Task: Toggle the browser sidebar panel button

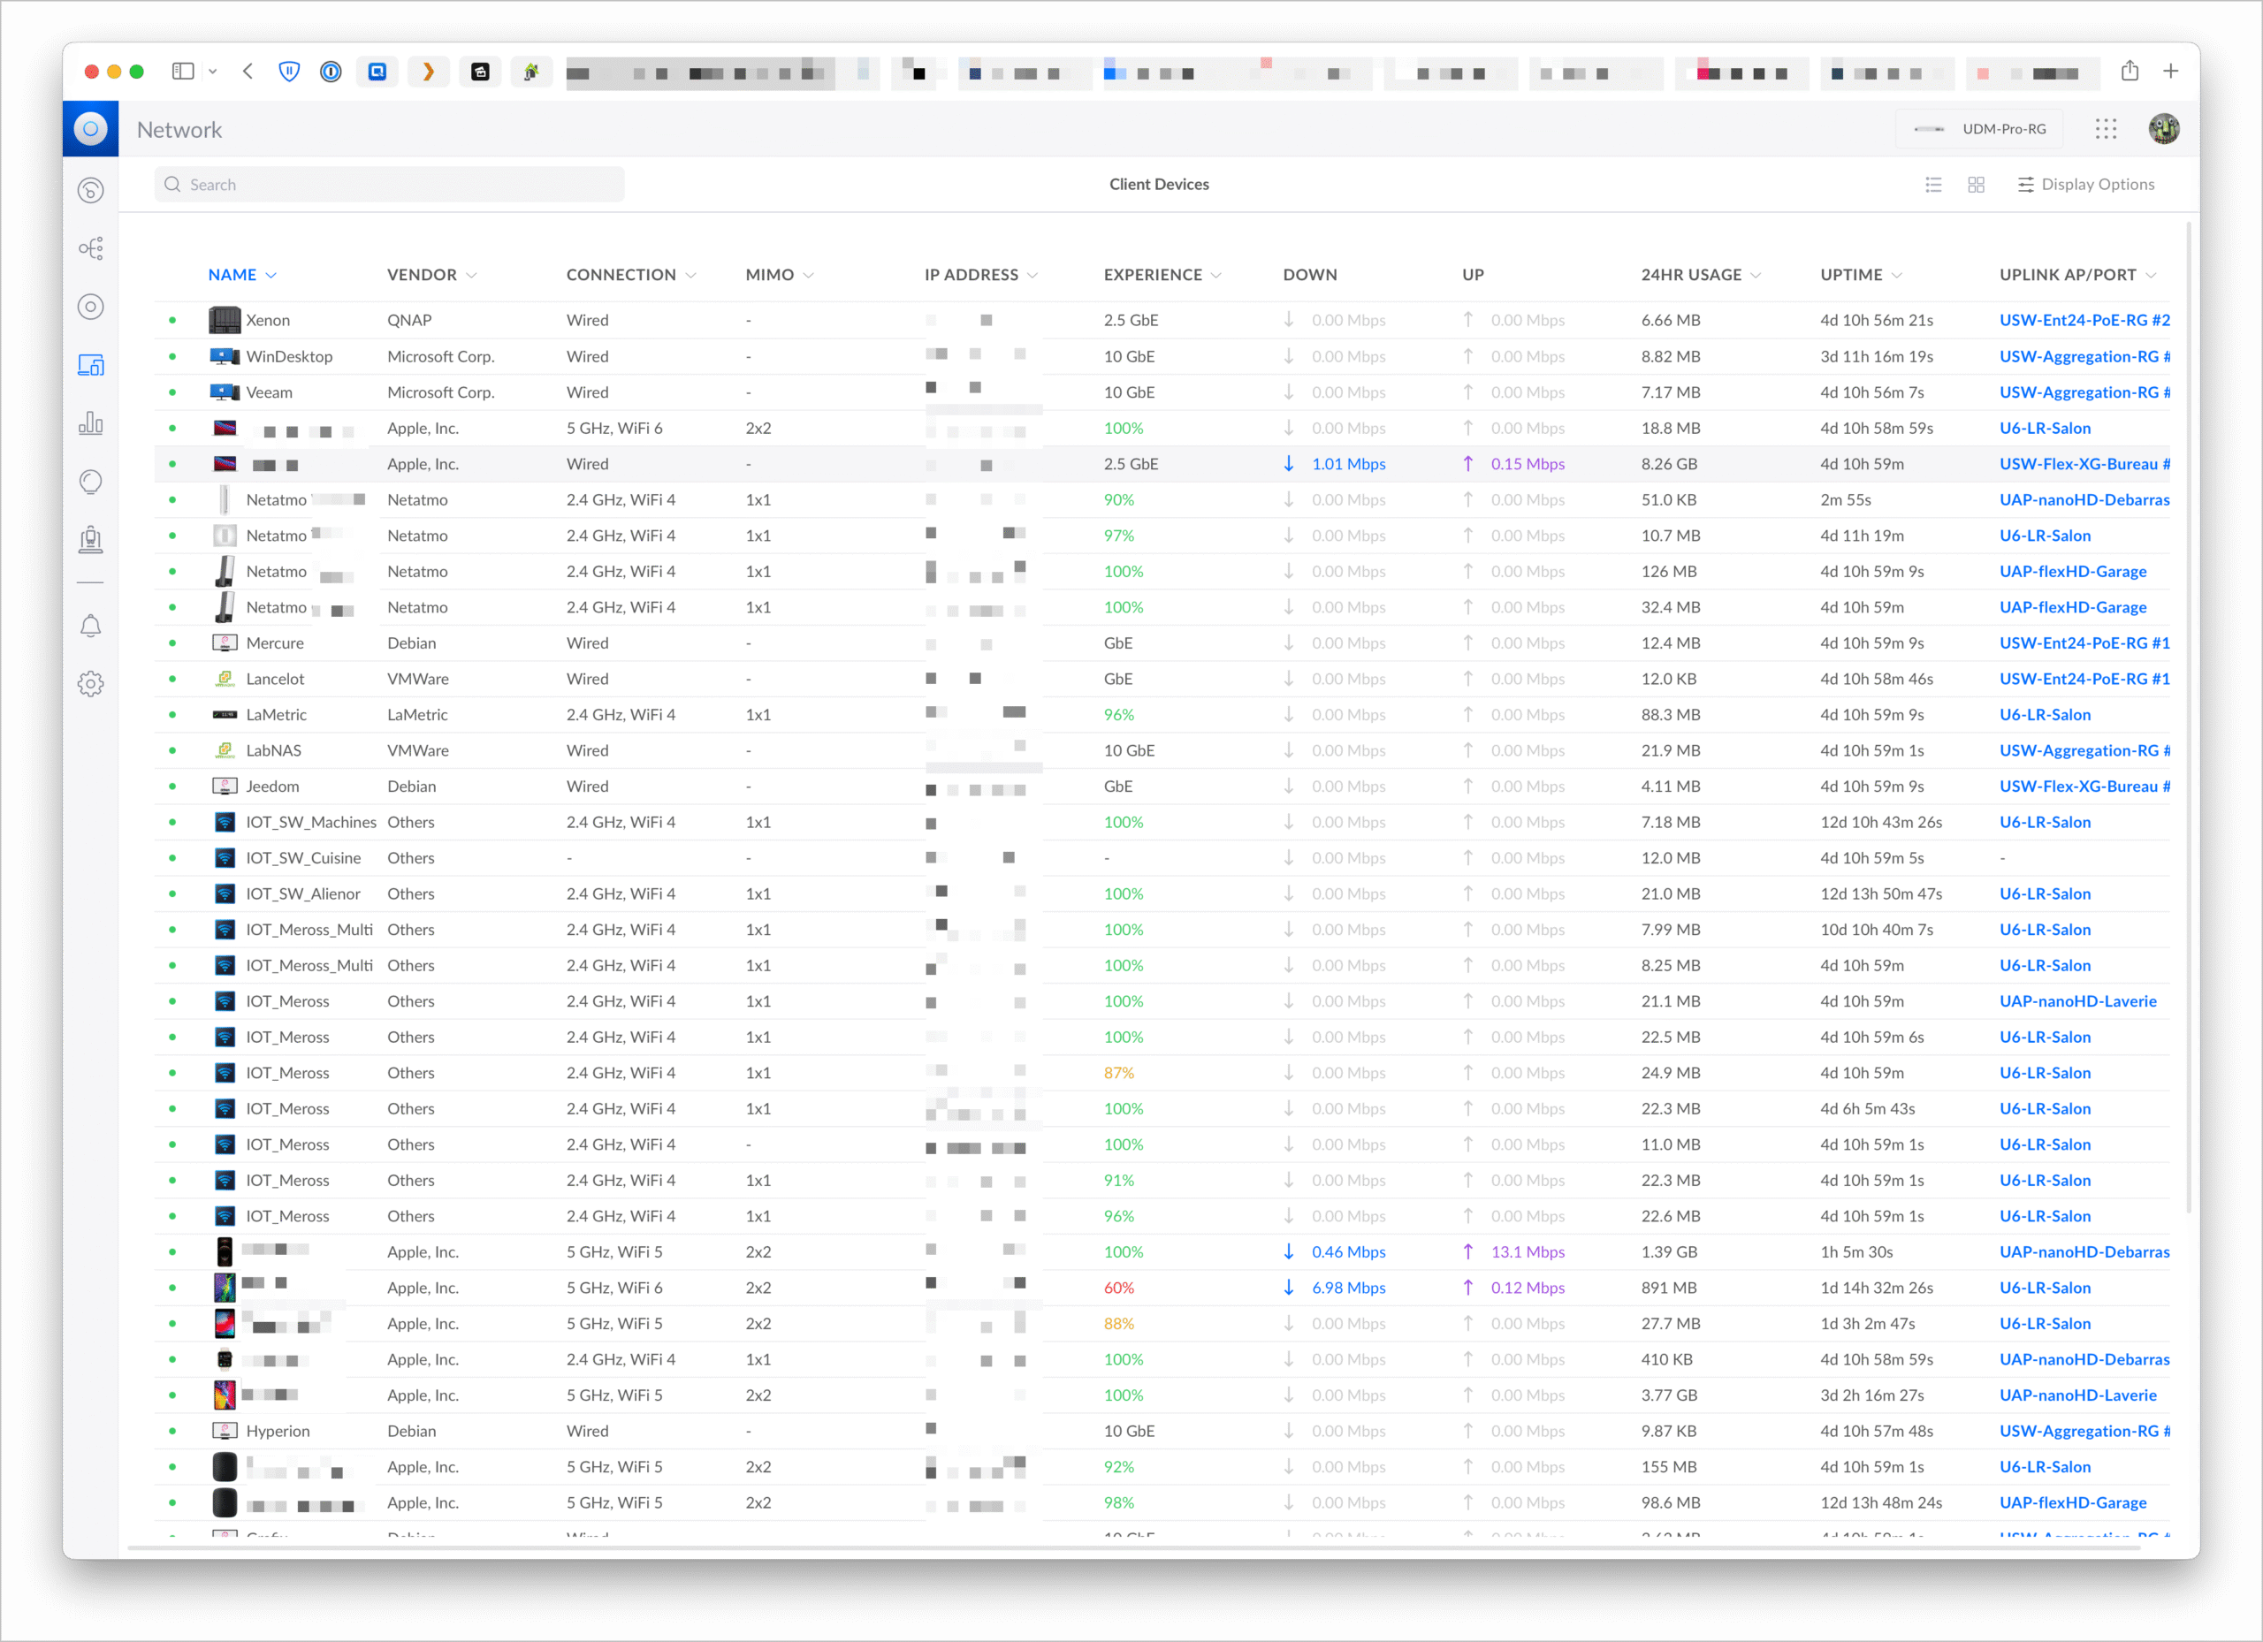Action: 183,71
